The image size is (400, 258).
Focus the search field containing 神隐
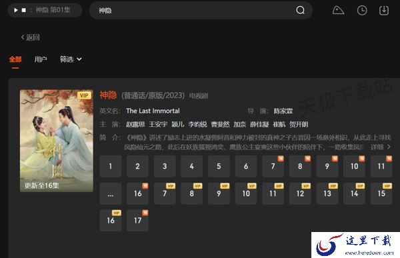(201, 11)
